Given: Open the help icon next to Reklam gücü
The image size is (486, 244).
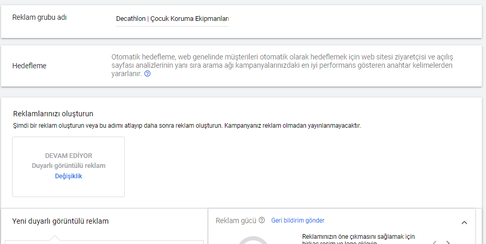Looking at the screenshot, I should (262, 221).
